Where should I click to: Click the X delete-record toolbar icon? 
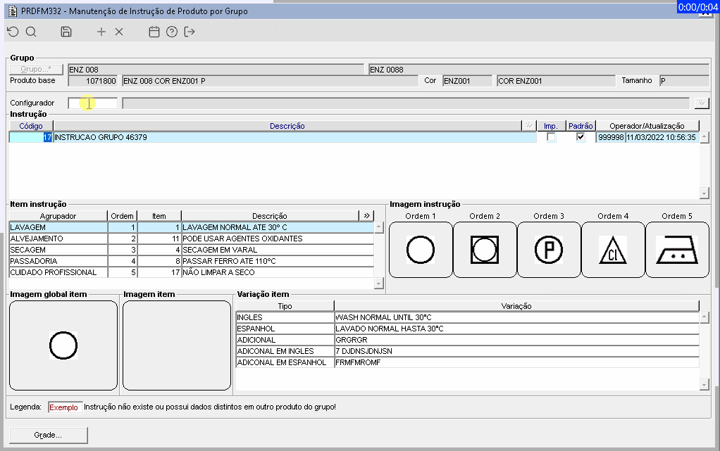pos(119,32)
